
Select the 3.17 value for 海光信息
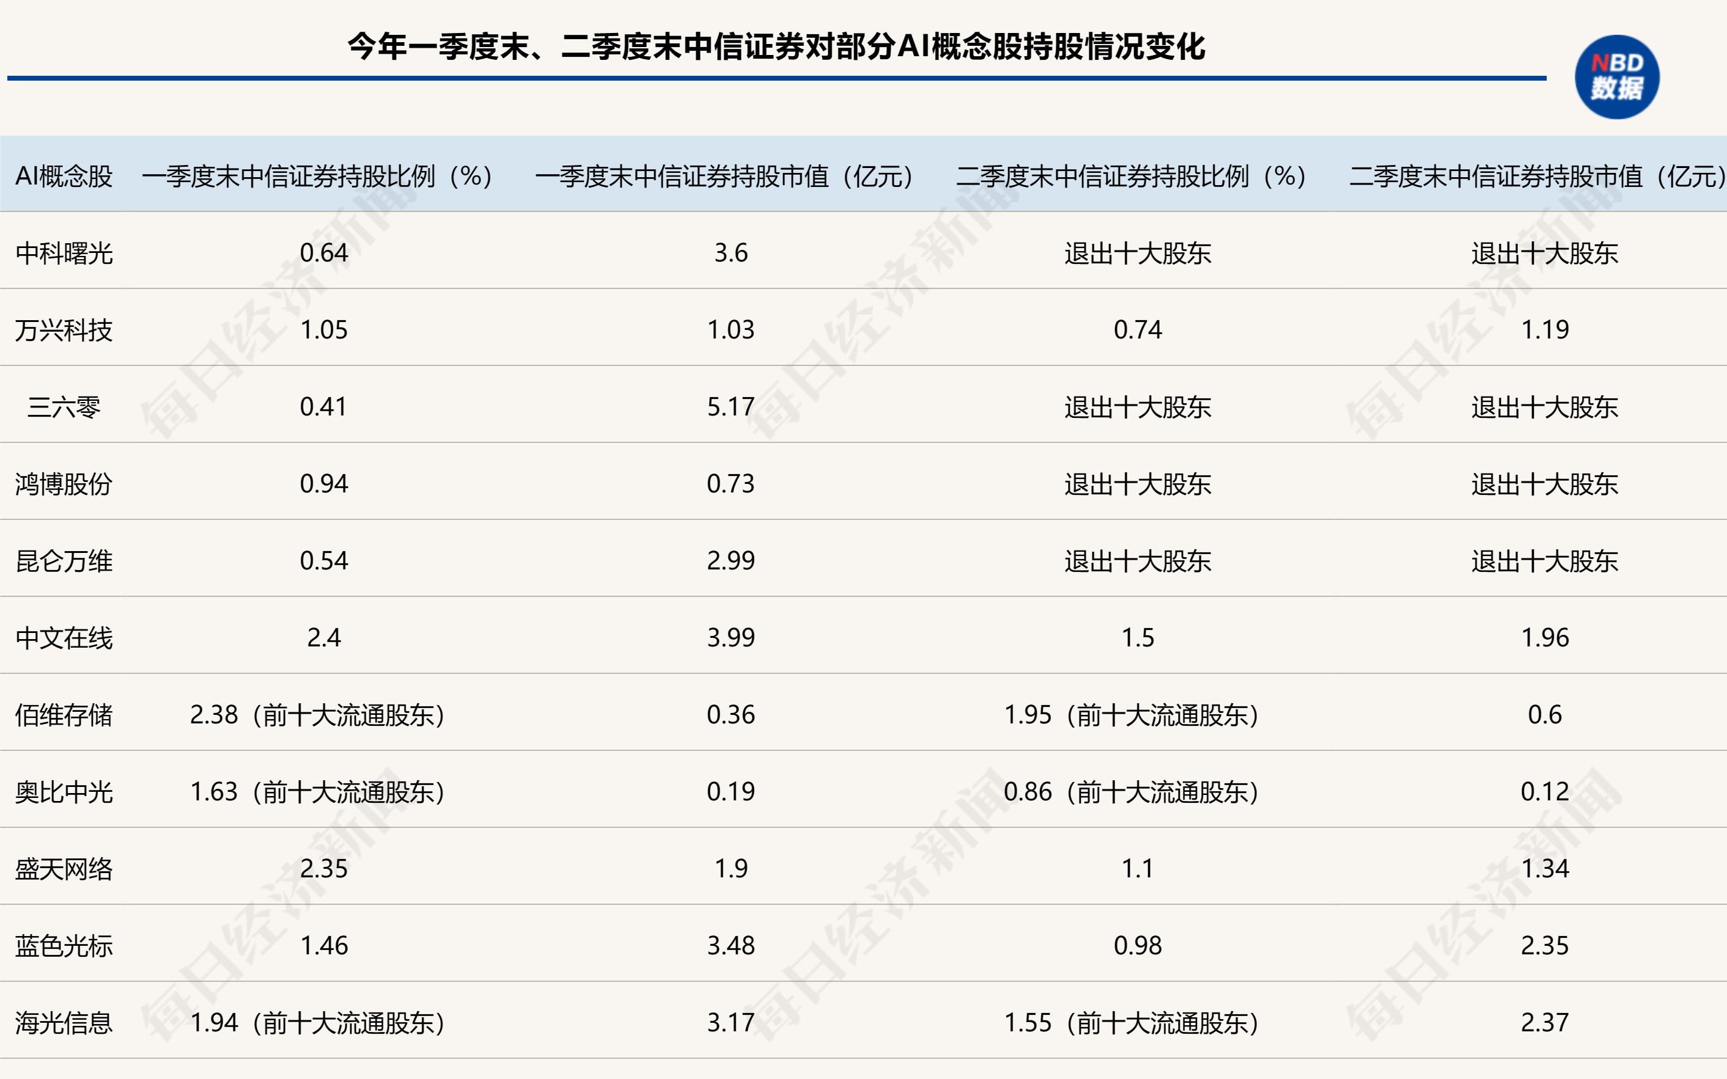tap(731, 1023)
